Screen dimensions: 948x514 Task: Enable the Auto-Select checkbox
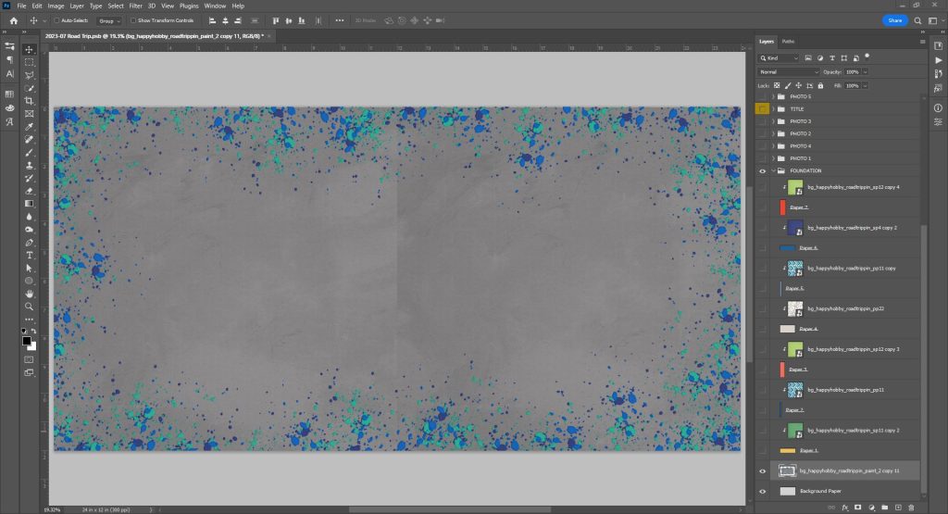(56, 19)
